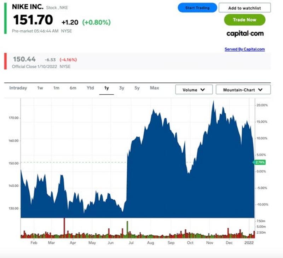Click the 20.00% right axis label
This screenshot has height=258, width=283.
[x=262, y=105]
